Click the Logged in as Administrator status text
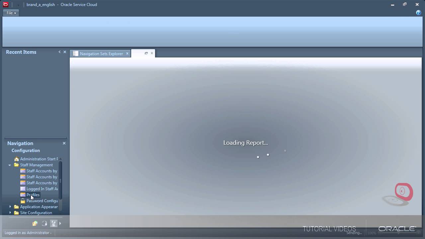425x239 pixels. 28,233
